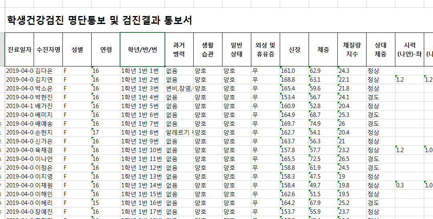Click the 진료일자 column header cell
Image resolution: width=433 pixels, height=219 pixels.
[x=19, y=49]
